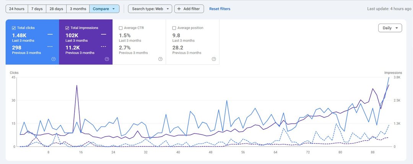Click the solid line legend in Total clicks
The image size is (413, 164).
point(50,35)
